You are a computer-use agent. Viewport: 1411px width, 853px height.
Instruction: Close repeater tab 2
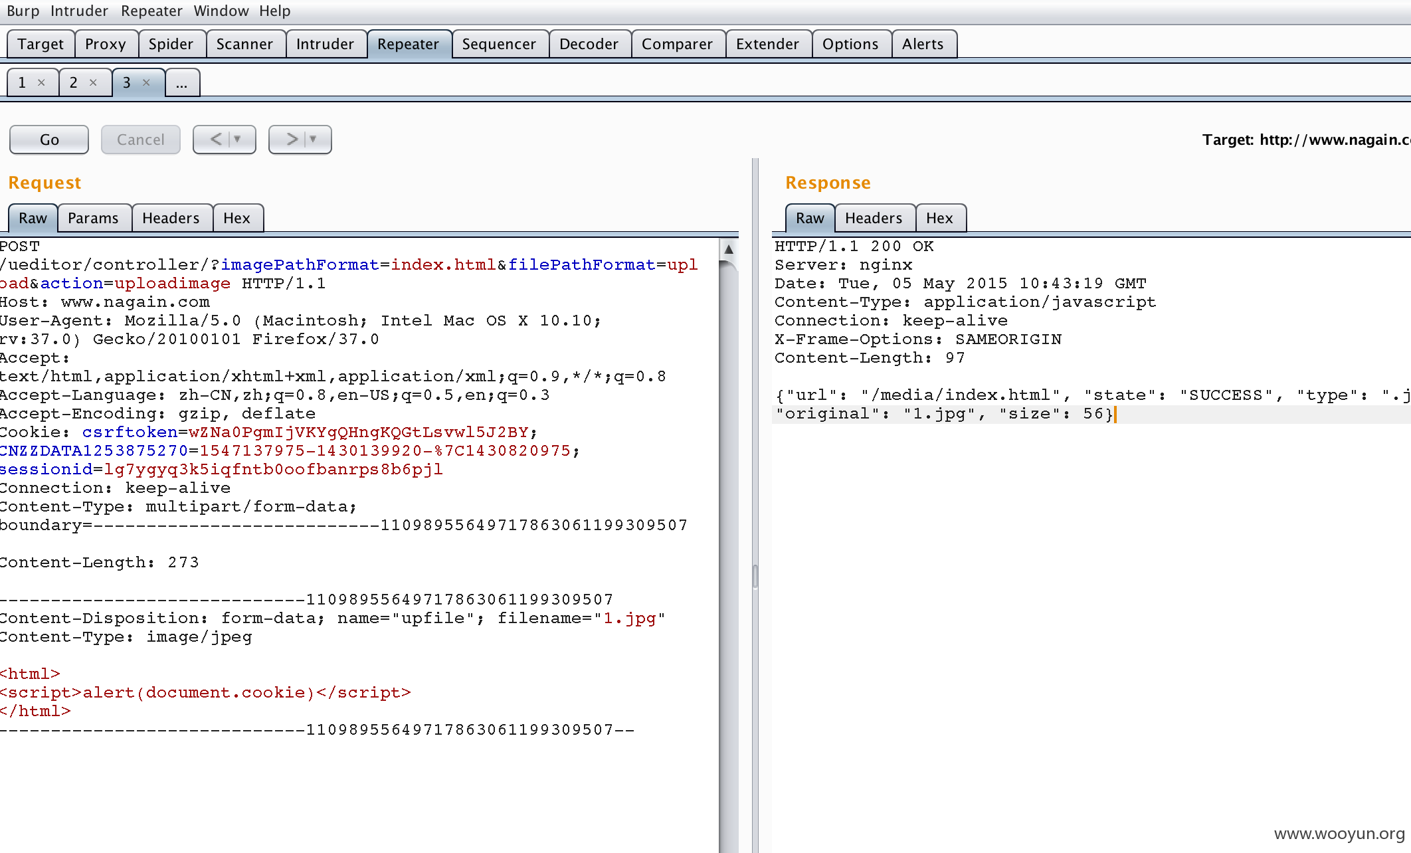[93, 82]
